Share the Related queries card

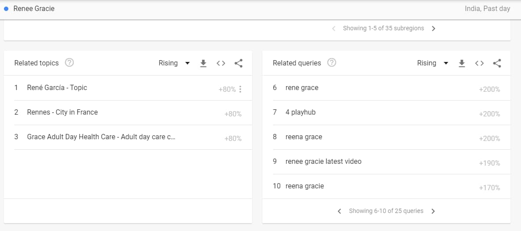click(x=497, y=63)
